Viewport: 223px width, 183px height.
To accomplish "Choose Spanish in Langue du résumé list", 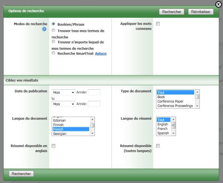I will [x=163, y=133].
